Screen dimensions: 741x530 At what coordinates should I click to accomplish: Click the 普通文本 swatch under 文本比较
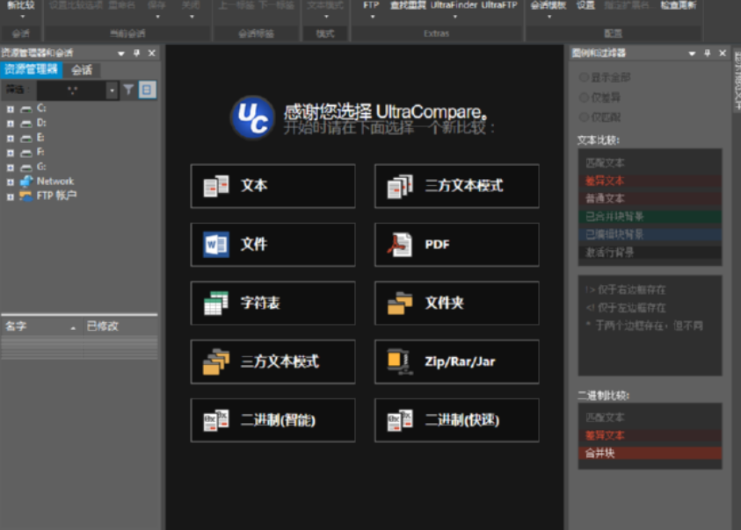(650, 198)
